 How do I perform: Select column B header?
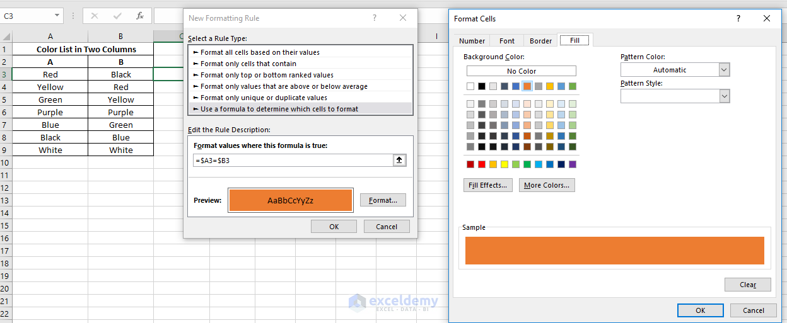(x=120, y=37)
